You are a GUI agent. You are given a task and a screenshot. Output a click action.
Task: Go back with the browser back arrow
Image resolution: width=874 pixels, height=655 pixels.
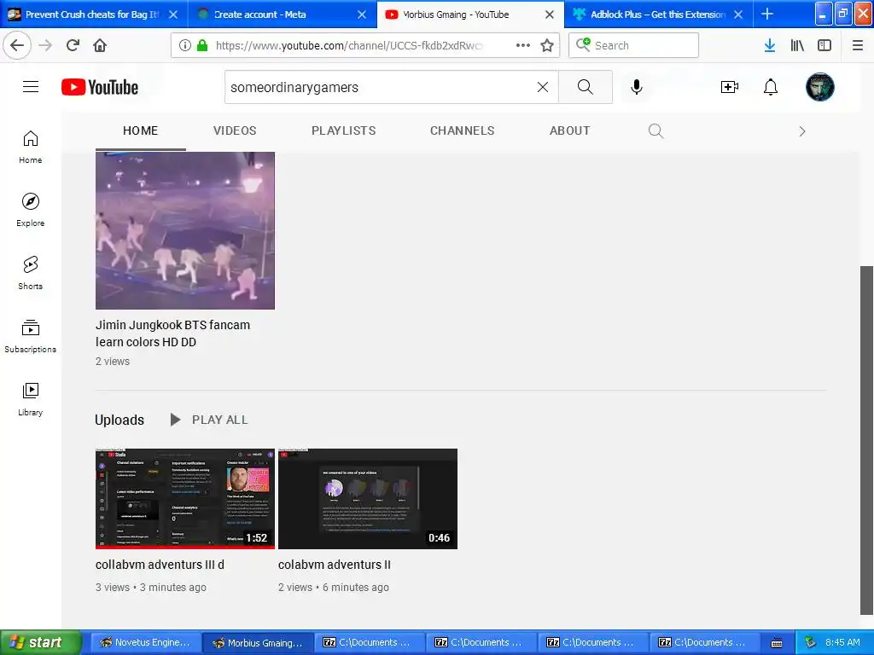coord(17,45)
